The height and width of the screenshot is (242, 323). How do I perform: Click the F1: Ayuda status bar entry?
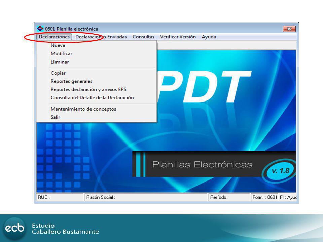pos(288,197)
